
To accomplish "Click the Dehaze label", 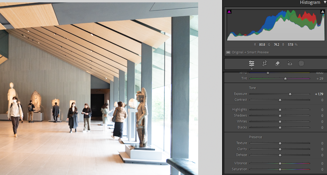I will [241, 155].
